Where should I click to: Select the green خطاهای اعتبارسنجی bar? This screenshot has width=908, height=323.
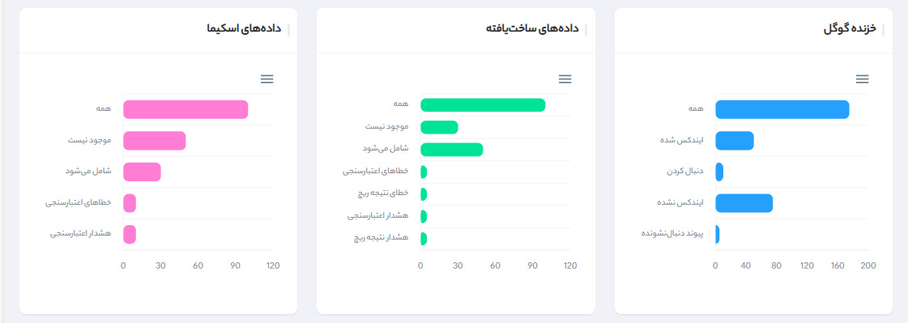pos(424,172)
